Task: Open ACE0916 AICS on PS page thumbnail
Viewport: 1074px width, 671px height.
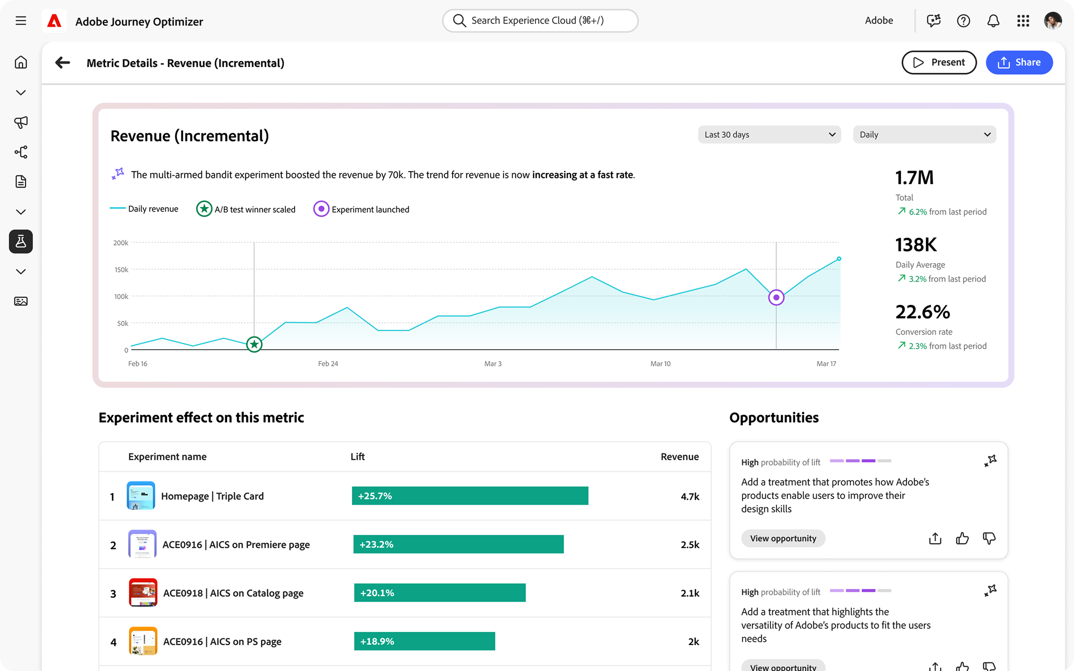Action: [143, 641]
